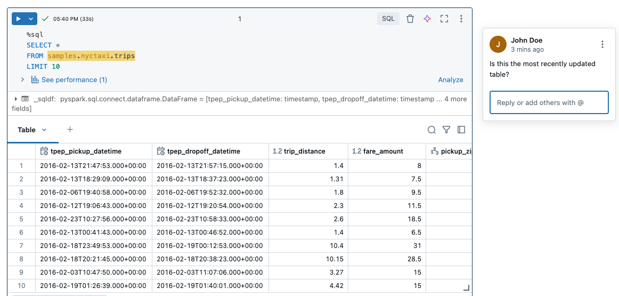Open the AI assistant sparkle icon

427,19
